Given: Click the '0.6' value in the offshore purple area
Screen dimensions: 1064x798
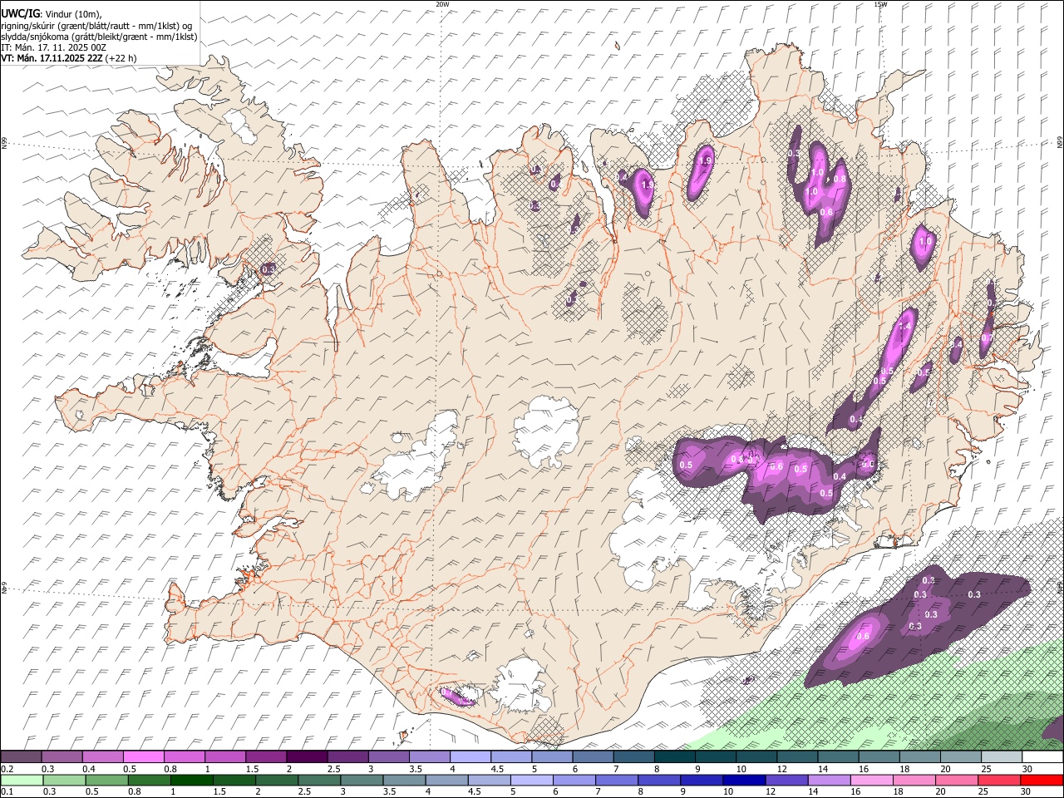Looking at the screenshot, I should 863,637.
